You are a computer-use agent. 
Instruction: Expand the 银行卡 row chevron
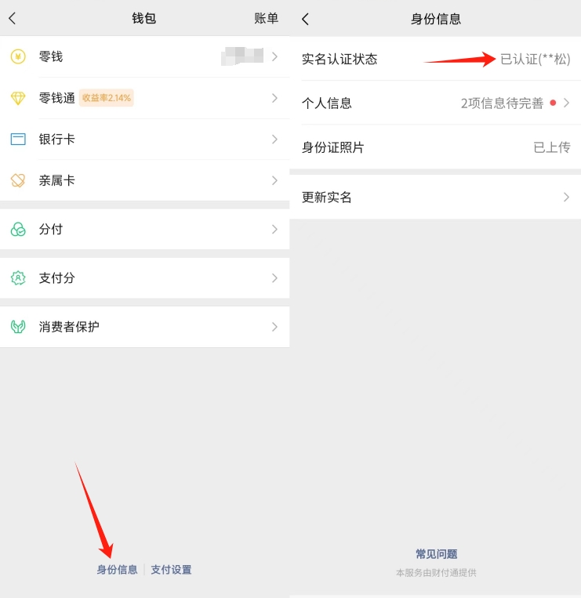point(274,140)
